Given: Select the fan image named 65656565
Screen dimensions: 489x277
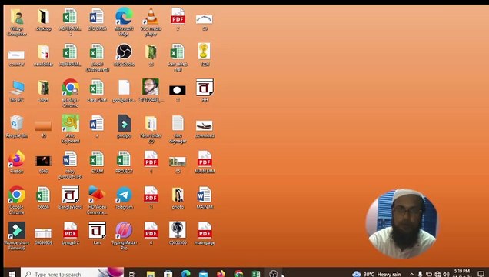Looking at the screenshot, I should point(178,233).
